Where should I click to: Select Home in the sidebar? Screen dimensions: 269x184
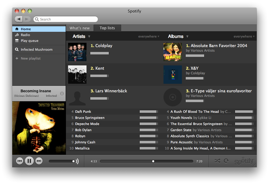(39, 29)
